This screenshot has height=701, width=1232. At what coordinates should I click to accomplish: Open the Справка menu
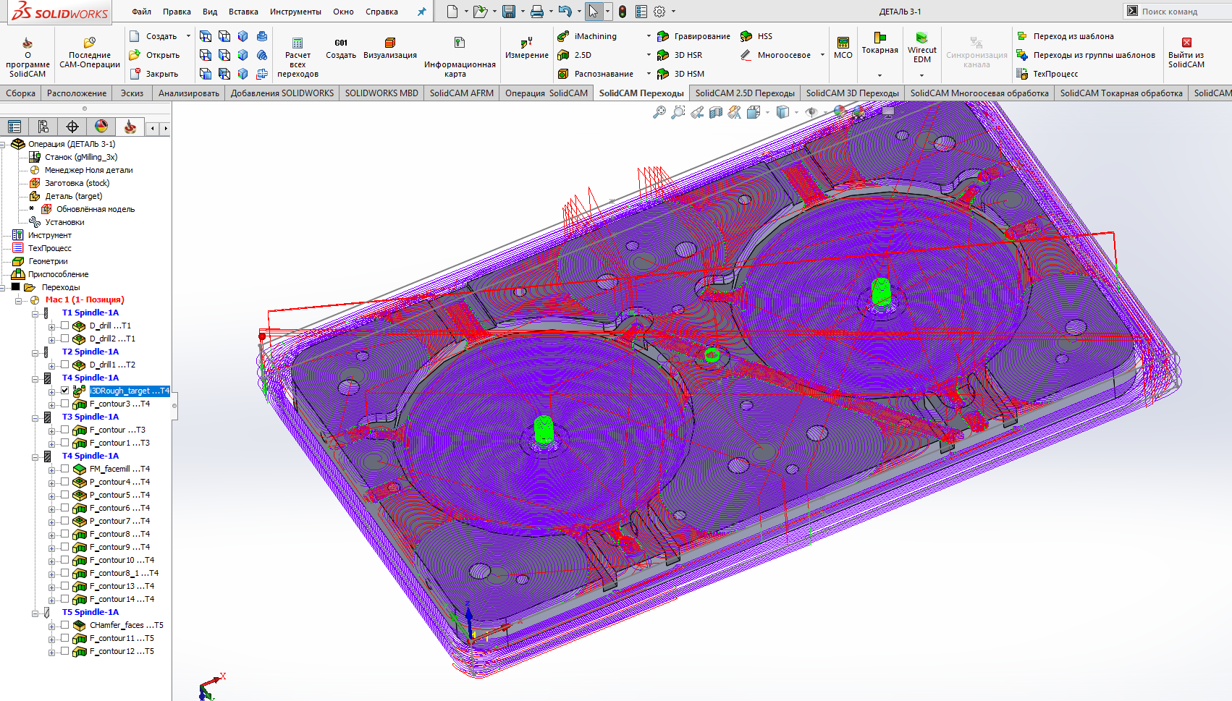381,12
